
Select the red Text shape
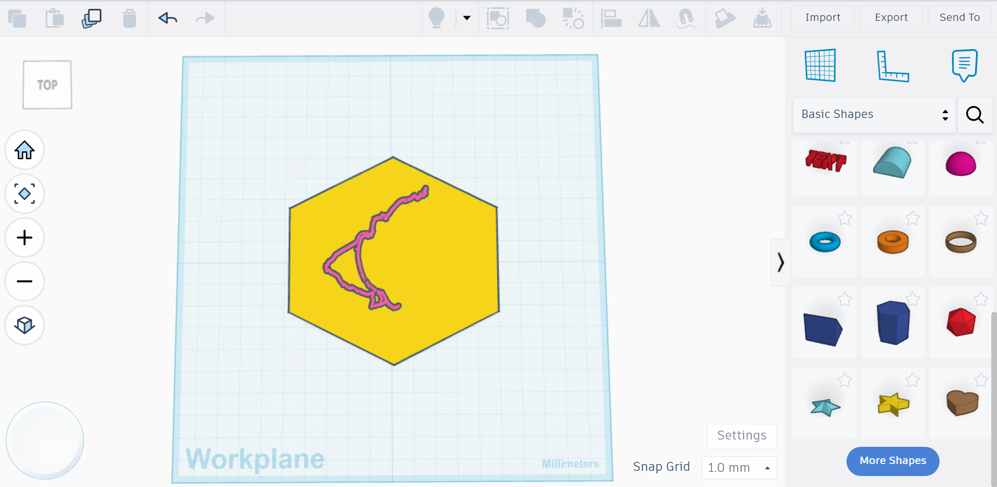coord(825,161)
